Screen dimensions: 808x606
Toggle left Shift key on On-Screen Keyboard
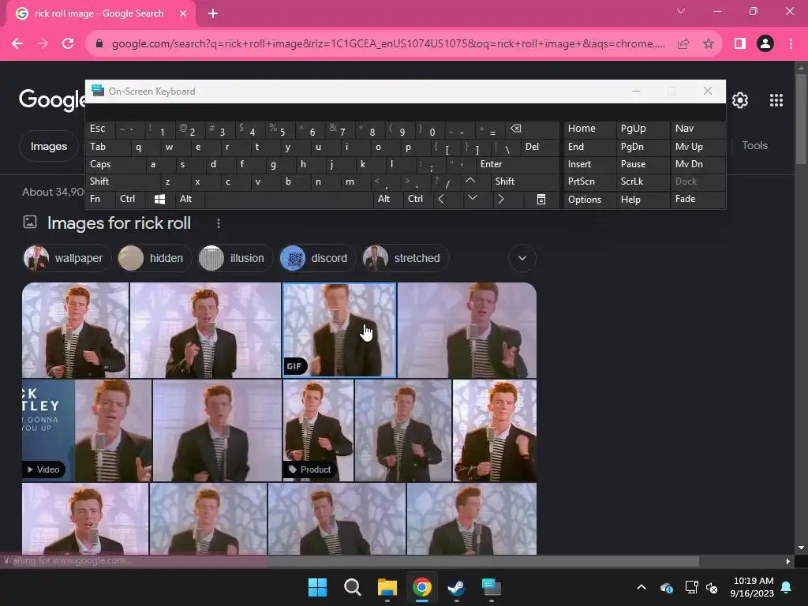(122, 181)
